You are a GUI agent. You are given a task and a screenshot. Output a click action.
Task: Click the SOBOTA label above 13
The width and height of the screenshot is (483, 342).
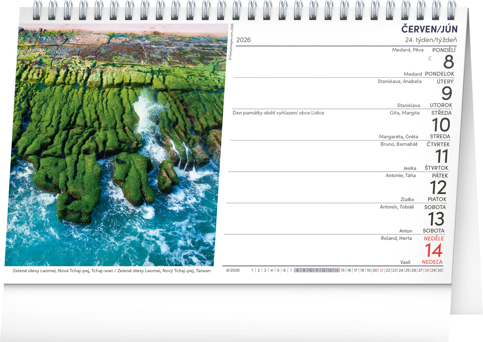(x=435, y=207)
